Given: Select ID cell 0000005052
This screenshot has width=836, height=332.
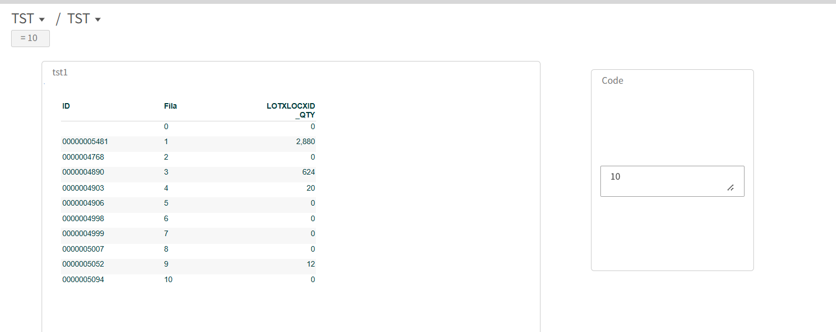Looking at the screenshot, I should pyautogui.click(x=83, y=264).
